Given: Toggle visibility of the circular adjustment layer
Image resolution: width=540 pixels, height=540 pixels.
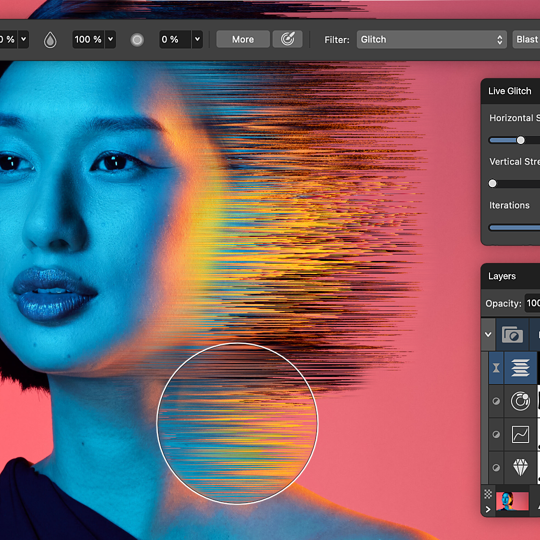Looking at the screenshot, I should 495,401.
